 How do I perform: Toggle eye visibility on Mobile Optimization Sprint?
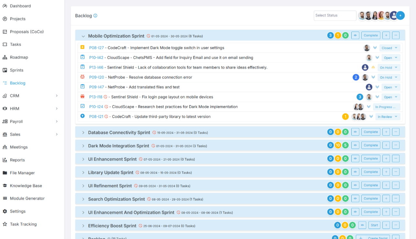355,35
